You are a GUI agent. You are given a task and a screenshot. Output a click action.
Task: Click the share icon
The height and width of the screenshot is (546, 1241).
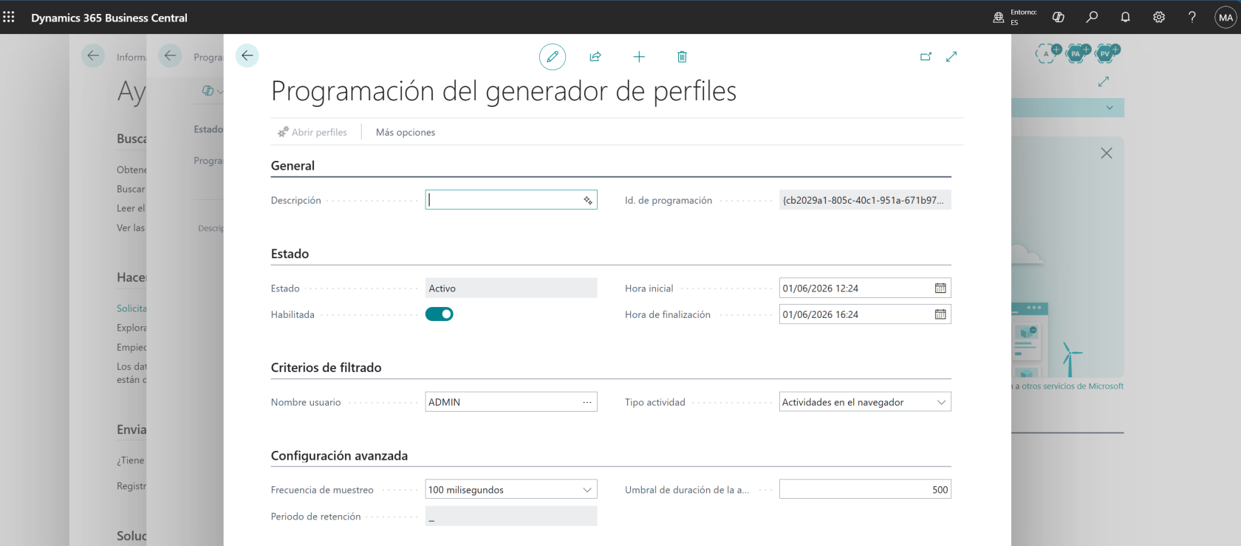coord(595,57)
